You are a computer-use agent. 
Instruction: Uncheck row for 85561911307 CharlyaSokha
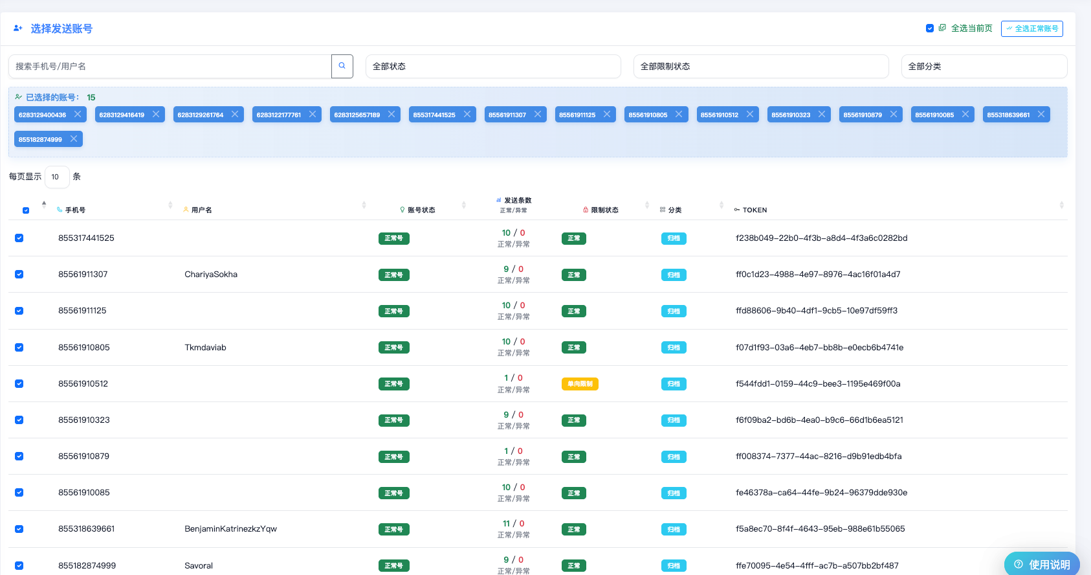pos(19,275)
